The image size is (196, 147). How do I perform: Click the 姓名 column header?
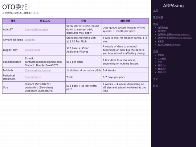tap(13, 21)
